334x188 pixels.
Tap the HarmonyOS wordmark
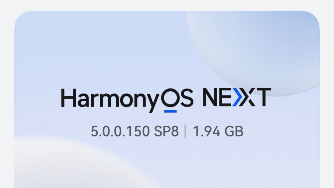tap(127, 100)
